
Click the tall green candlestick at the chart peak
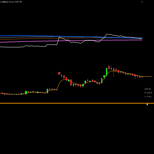107,72
